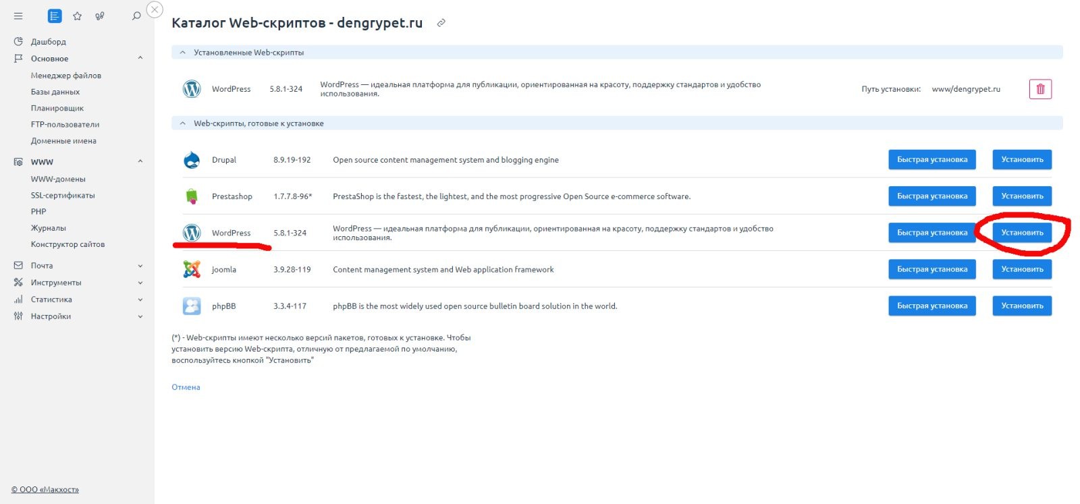Open Журналы

(x=49, y=228)
